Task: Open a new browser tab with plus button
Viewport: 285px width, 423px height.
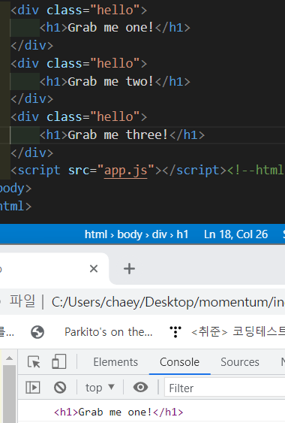Action: [x=129, y=269]
